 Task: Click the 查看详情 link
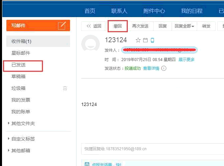point(151,68)
